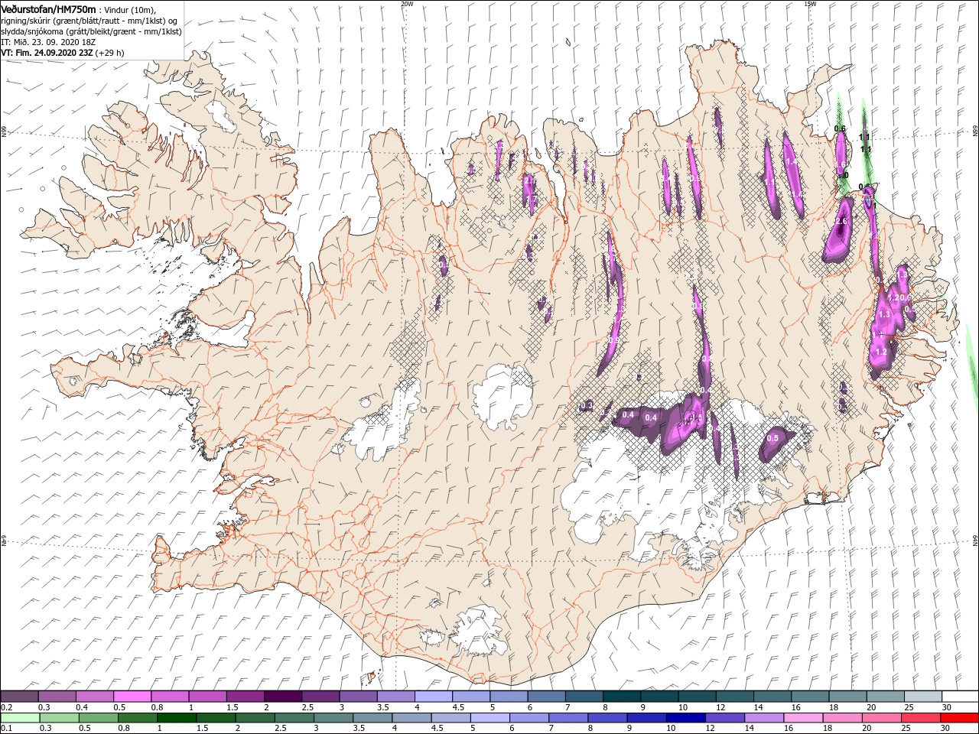
Task: Click the Veðurstofan/HM750m title text
Action: click(x=49, y=8)
